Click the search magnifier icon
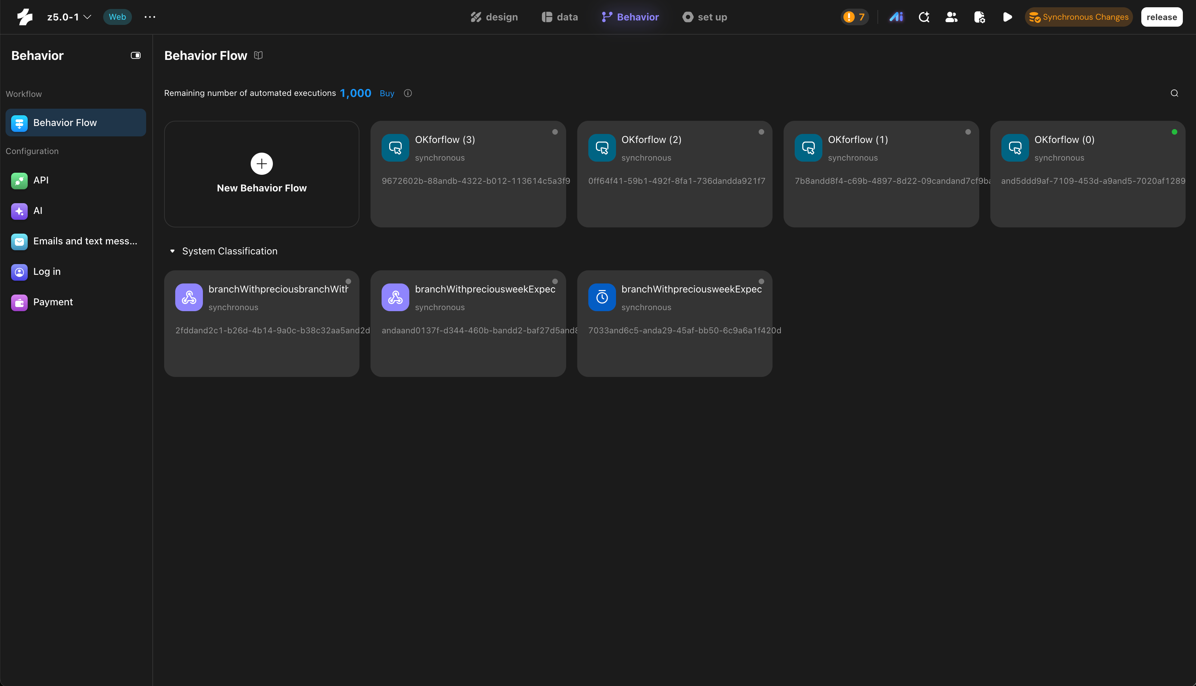The height and width of the screenshot is (686, 1196). click(x=1174, y=93)
